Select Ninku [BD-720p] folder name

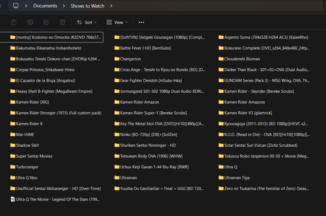[148, 134]
